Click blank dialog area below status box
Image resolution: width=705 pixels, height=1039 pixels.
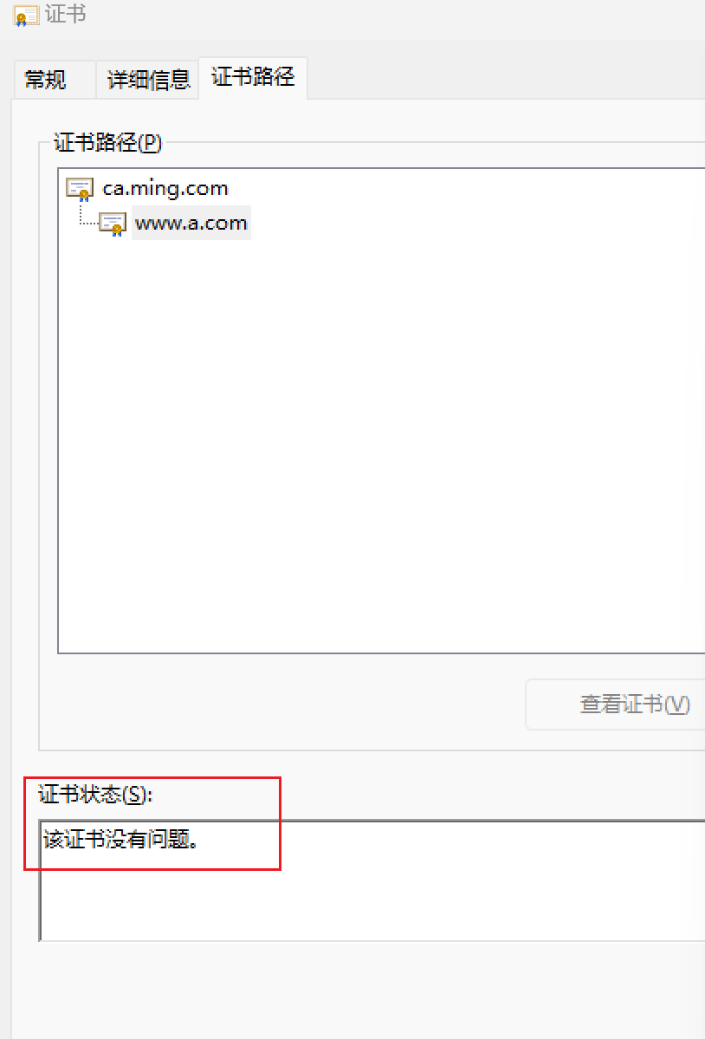pyautogui.click(x=358, y=990)
